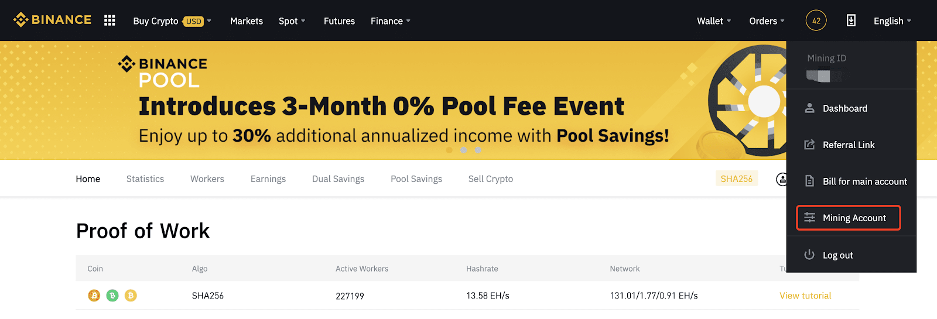Click the orange Bitcoin coin icon
The height and width of the screenshot is (319, 937).
94,296
